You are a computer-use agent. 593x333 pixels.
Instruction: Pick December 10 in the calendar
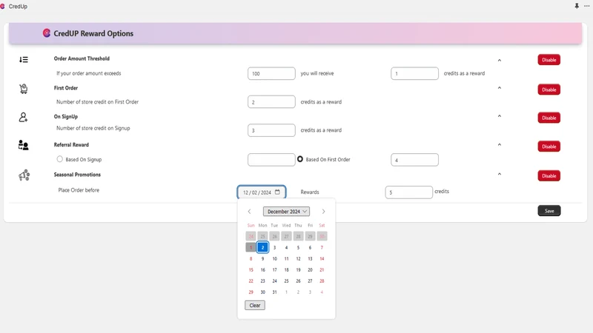274,258
